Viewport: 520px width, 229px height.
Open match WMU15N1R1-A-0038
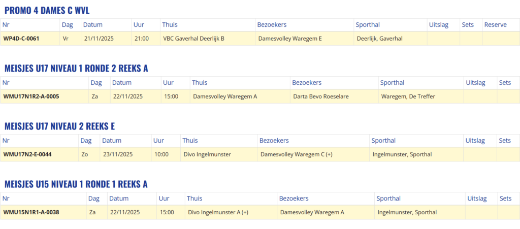pos(31,212)
